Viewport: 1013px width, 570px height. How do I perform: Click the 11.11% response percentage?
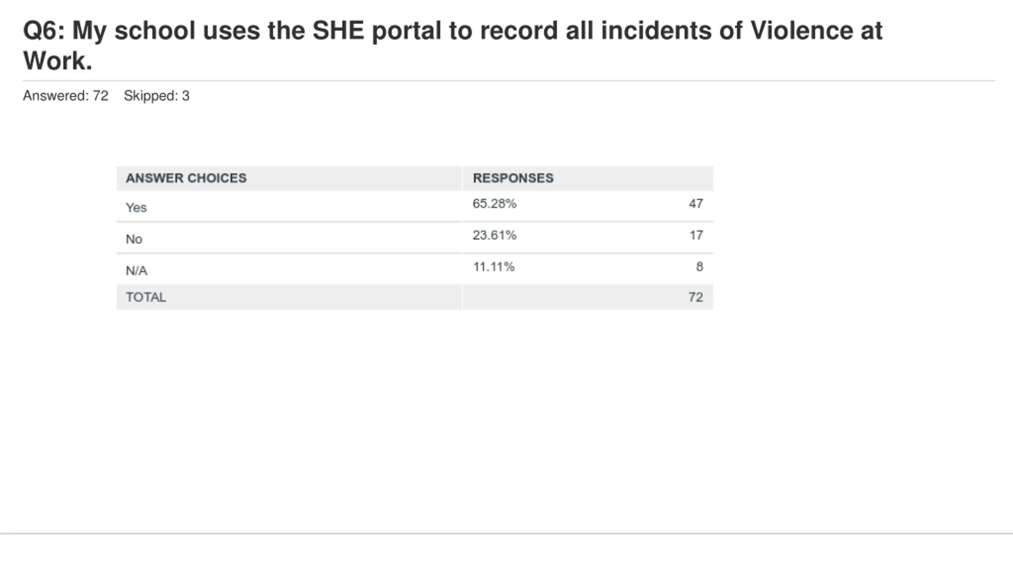click(494, 267)
